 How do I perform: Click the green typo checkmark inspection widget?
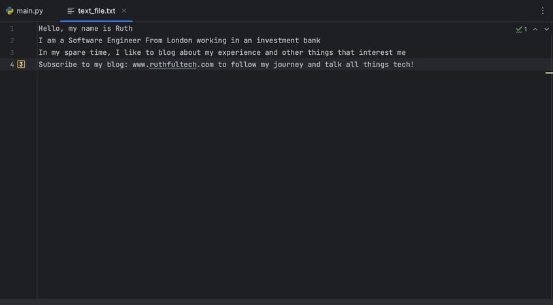[521, 29]
